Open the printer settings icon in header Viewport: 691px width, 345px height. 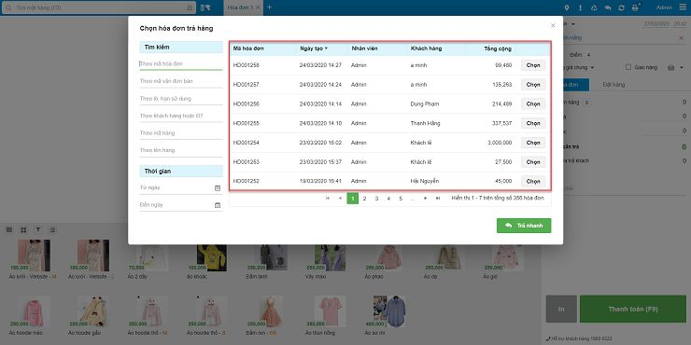(636, 7)
